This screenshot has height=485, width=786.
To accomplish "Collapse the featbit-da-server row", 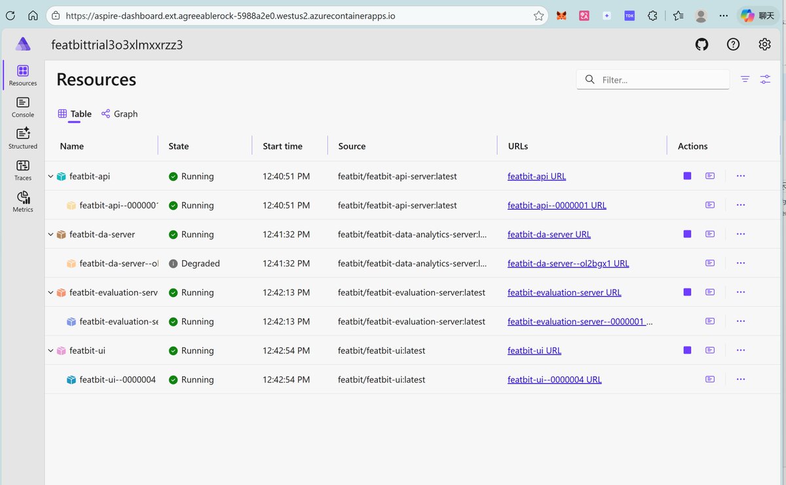I will pyautogui.click(x=50, y=235).
